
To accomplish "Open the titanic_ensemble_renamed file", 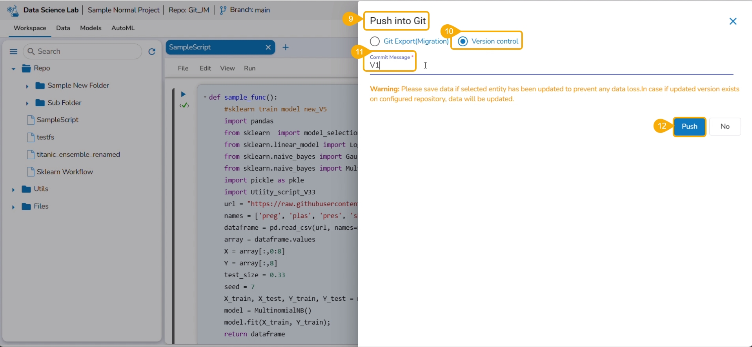I will 78,154.
